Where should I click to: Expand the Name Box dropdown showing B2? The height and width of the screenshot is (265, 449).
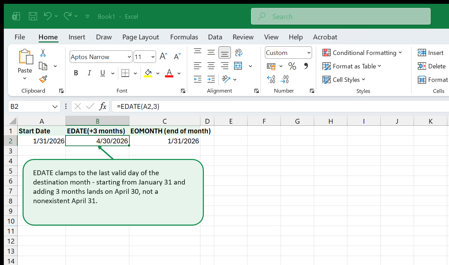[55, 107]
